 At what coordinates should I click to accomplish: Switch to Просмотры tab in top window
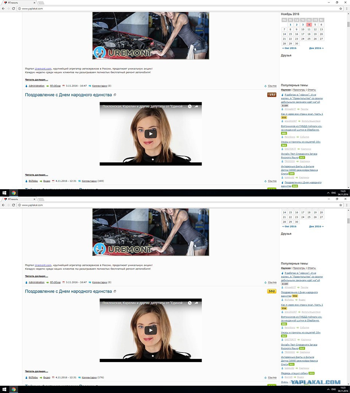[x=299, y=90]
